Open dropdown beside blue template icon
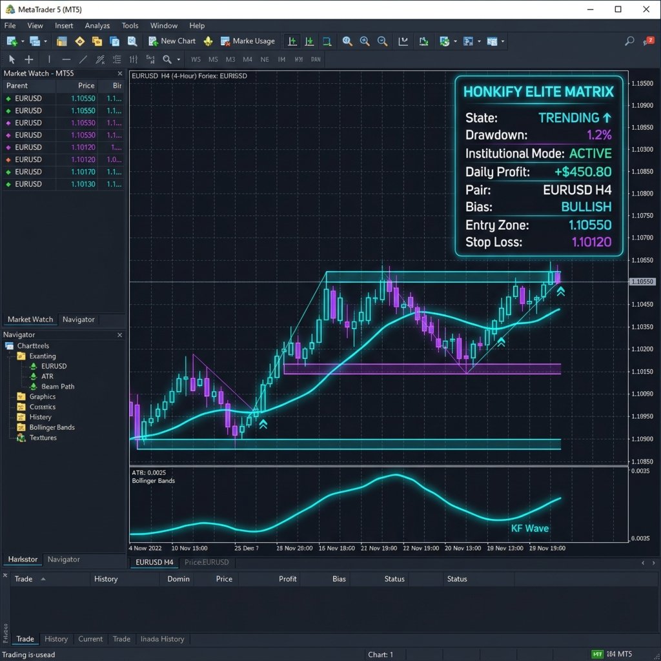Screen dimensions: 661x661 [x=480, y=41]
